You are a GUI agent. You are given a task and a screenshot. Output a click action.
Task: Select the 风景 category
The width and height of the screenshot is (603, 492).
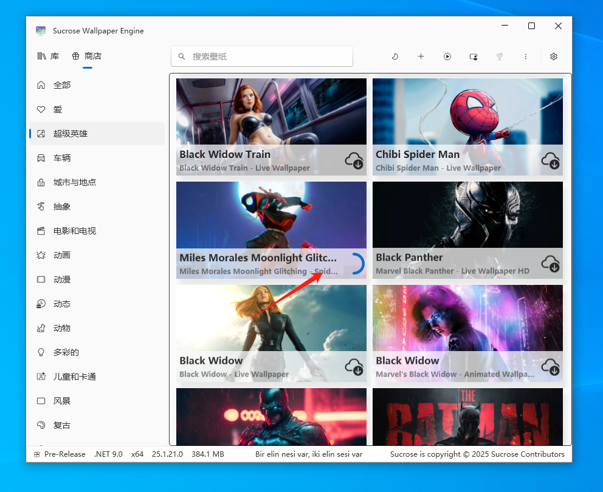(x=97, y=401)
